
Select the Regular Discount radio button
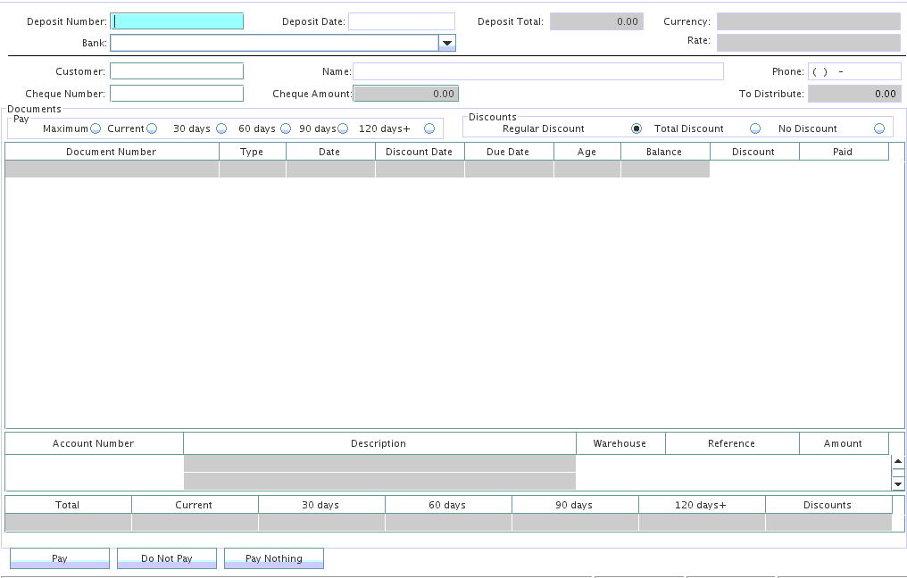[x=636, y=128]
